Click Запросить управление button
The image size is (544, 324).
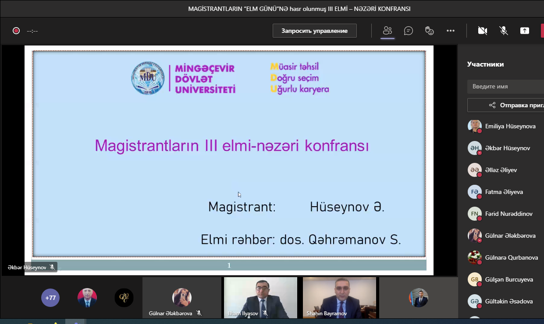tap(314, 31)
